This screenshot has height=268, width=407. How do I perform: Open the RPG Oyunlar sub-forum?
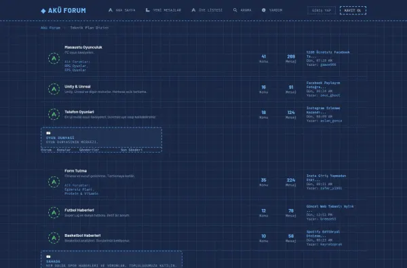pyautogui.click(x=75, y=66)
